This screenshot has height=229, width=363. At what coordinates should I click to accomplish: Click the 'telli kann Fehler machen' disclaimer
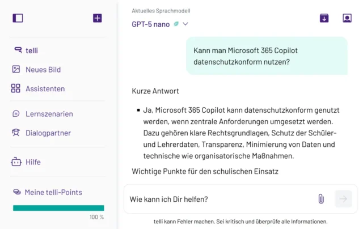tap(240, 222)
